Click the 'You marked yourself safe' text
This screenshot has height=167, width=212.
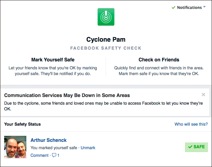coord(54,148)
